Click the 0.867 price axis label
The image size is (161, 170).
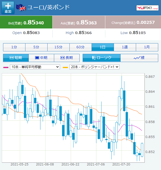pos(150,77)
